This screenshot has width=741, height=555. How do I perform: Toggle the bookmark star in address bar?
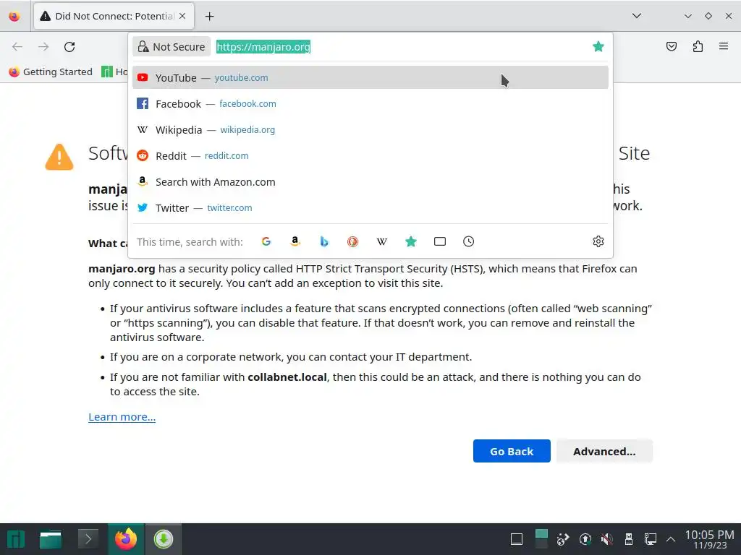(598, 46)
